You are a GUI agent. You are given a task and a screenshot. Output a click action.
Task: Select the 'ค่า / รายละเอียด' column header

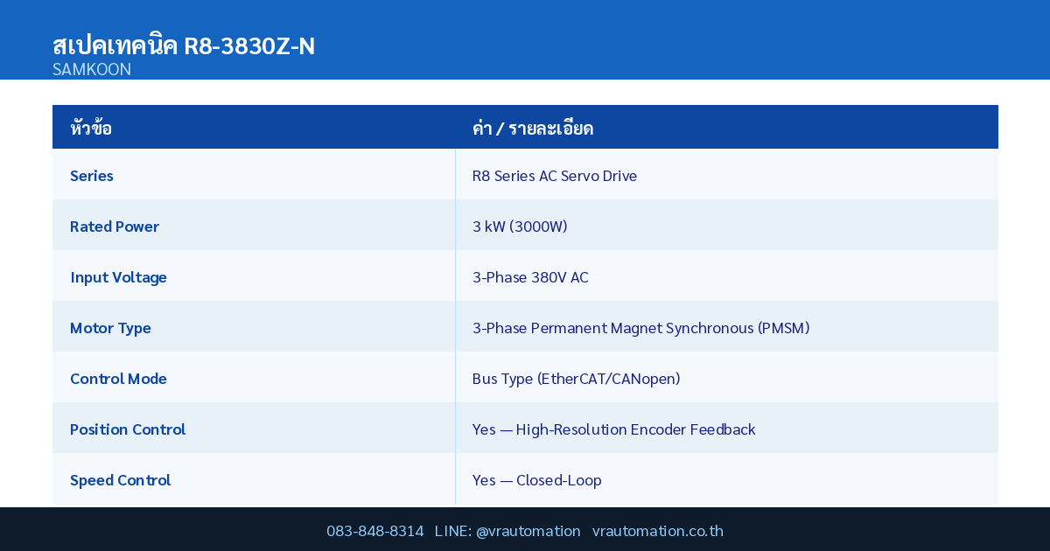(x=533, y=128)
